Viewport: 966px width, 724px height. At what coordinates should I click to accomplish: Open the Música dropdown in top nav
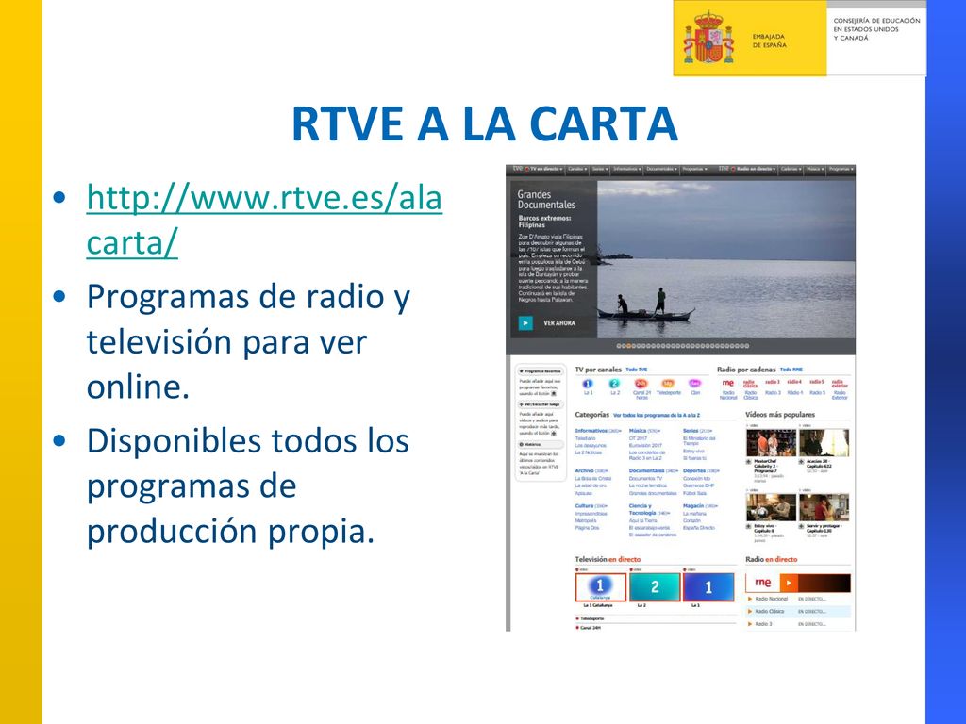coord(815,169)
